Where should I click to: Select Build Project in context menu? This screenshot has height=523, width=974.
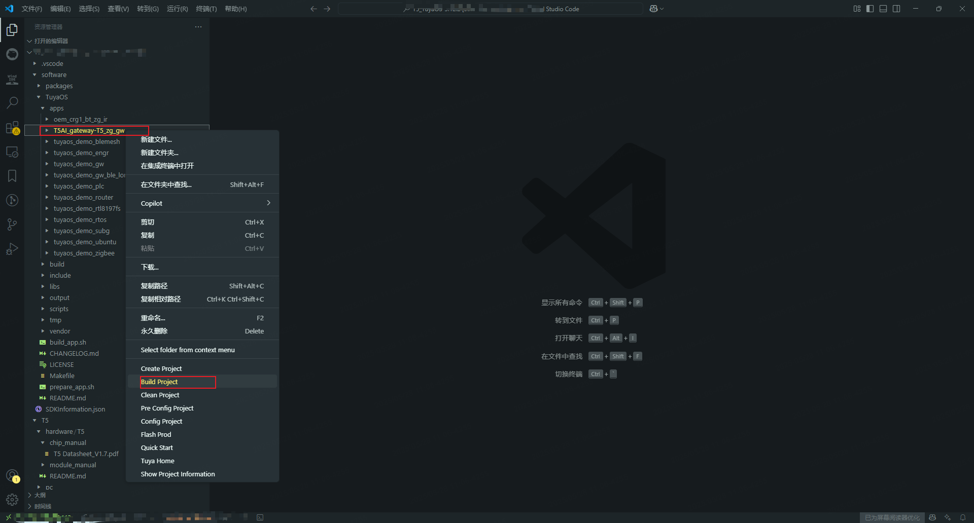pos(202,382)
